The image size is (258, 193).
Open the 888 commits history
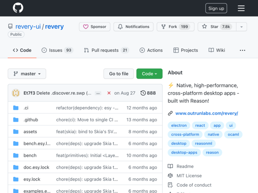coord(148,93)
